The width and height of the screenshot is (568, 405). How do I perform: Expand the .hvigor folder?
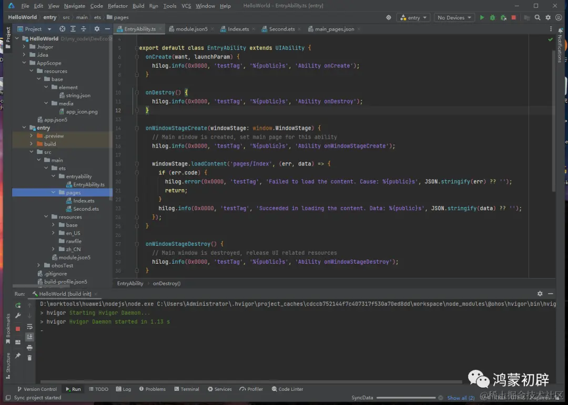24,47
